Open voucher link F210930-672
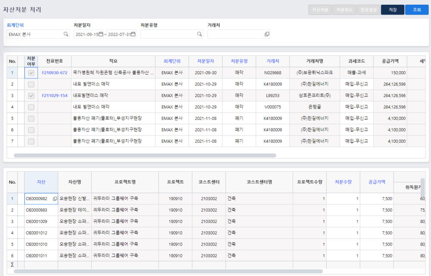 (x=54, y=73)
